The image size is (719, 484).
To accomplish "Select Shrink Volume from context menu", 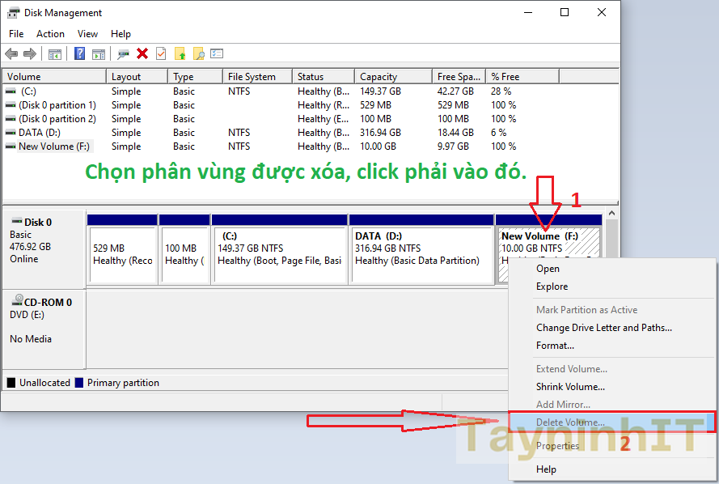I will tap(569, 387).
